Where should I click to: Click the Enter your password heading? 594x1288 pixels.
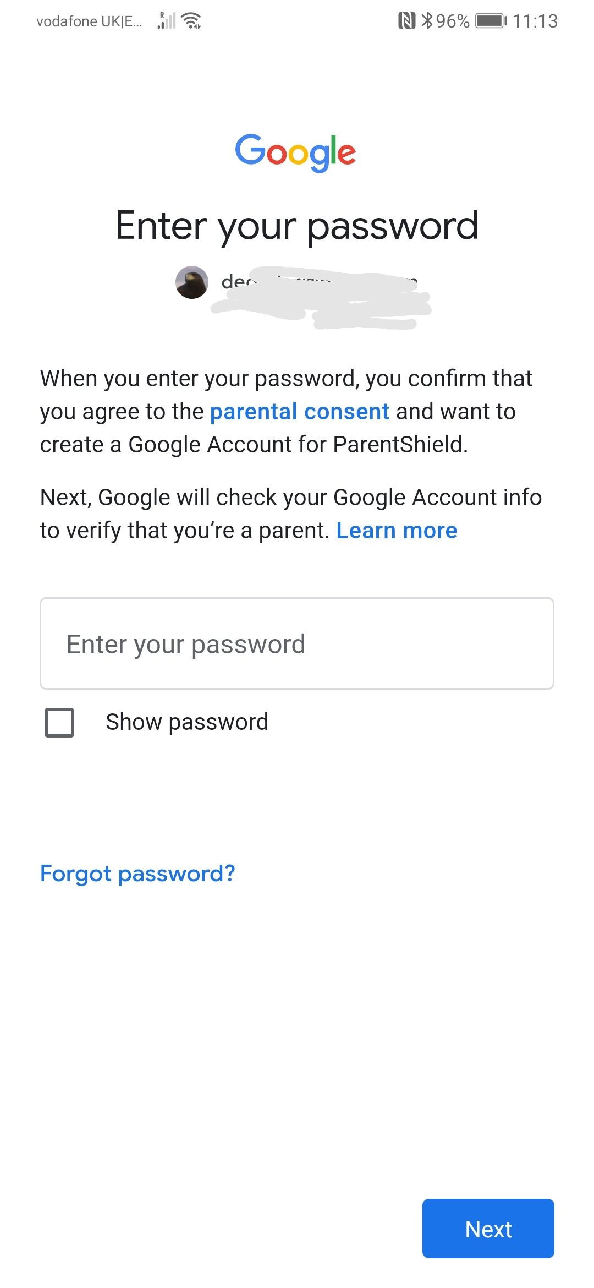pyautogui.click(x=296, y=225)
